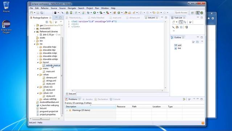Expand the values-w820dp folder
Viewport: 232px width, 131px height.
click(38, 99)
